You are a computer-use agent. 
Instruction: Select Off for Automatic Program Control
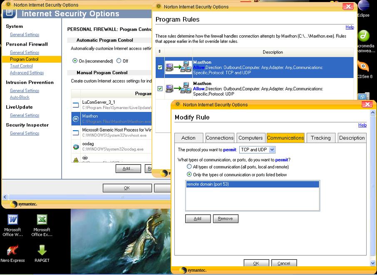click(x=119, y=61)
